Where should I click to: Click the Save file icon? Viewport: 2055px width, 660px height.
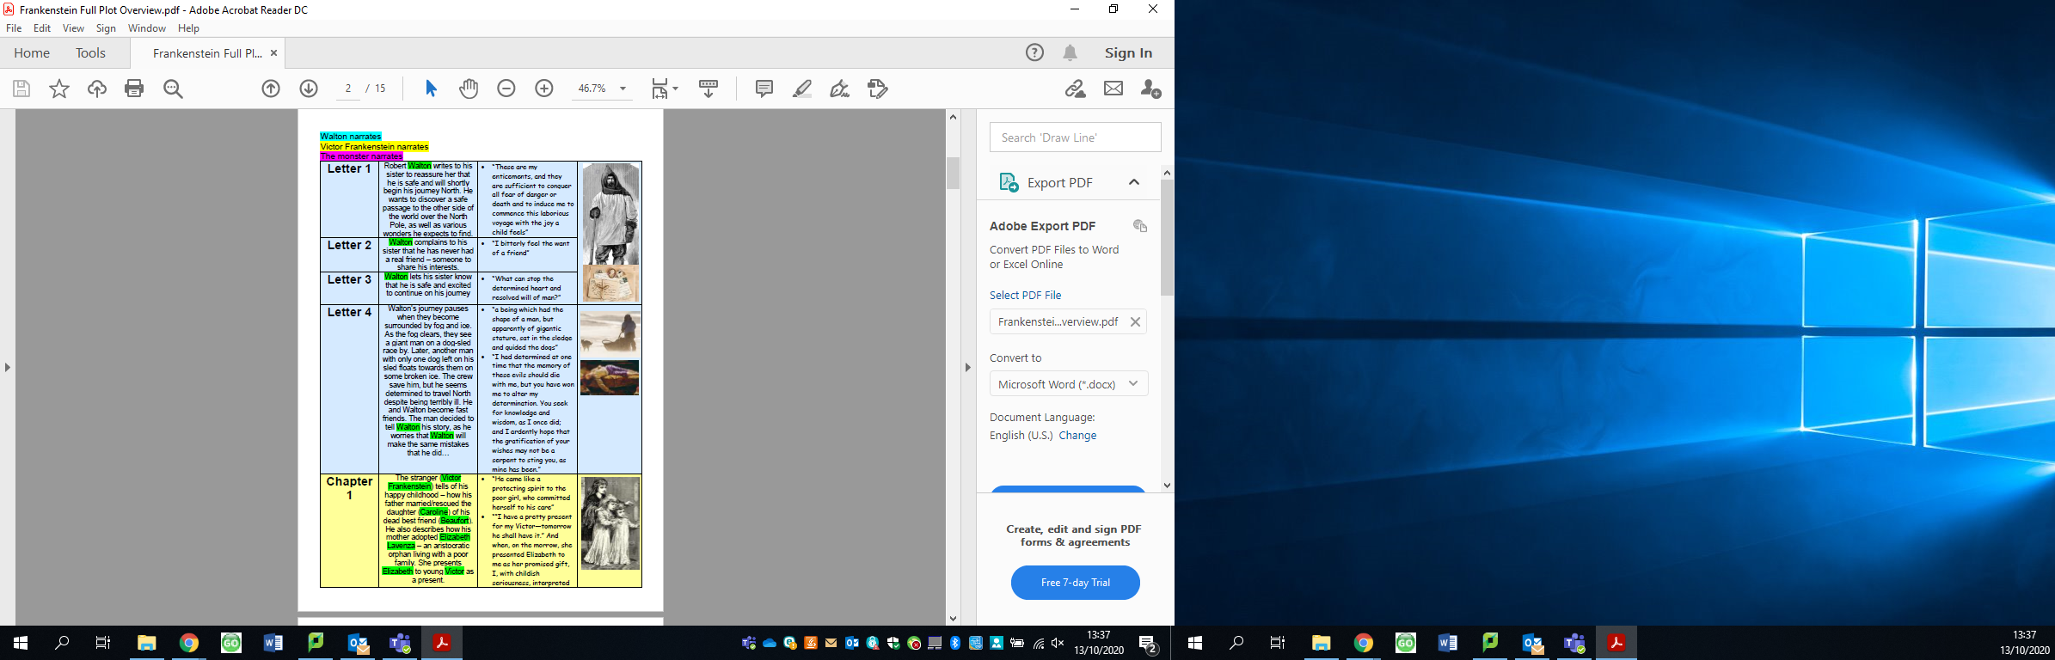click(21, 89)
